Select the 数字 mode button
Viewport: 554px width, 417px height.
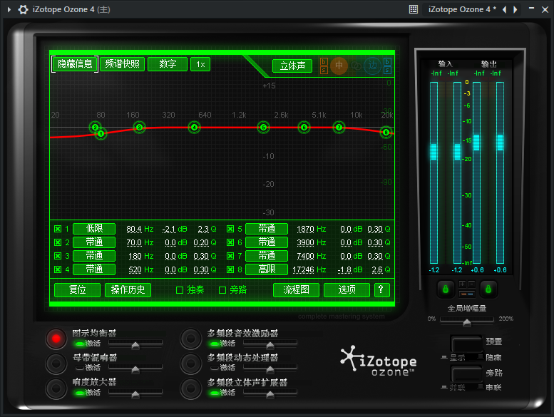(x=168, y=64)
